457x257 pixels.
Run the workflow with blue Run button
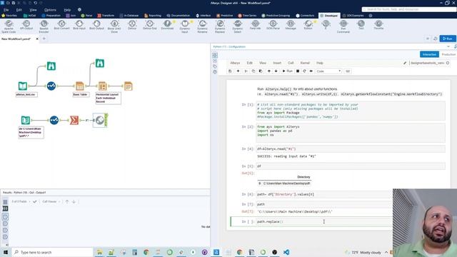click(x=448, y=39)
